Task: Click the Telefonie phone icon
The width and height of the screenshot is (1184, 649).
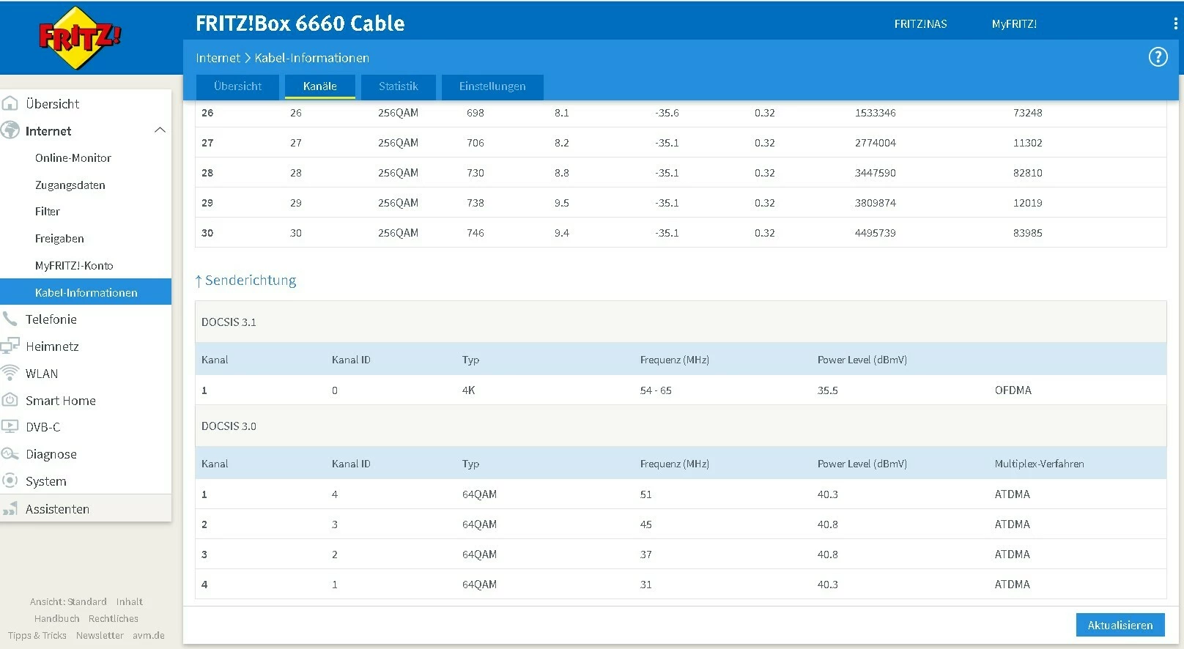Action: tap(10, 319)
